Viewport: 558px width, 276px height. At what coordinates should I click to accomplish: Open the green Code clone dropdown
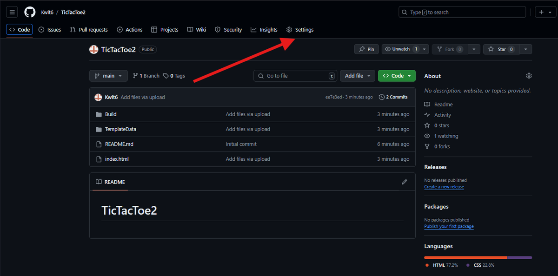pos(397,76)
